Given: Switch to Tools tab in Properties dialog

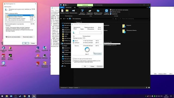Looking at the screenshot, I should (x=82, y=29).
